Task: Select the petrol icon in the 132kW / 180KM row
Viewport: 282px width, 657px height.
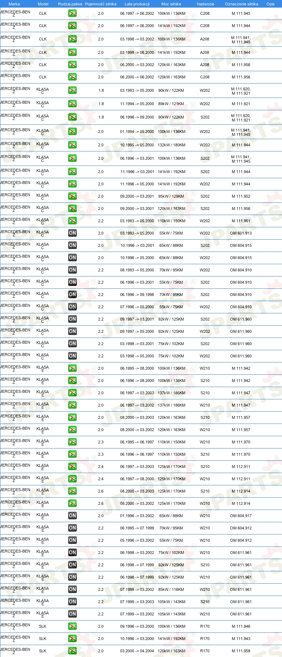Action: 72,145
